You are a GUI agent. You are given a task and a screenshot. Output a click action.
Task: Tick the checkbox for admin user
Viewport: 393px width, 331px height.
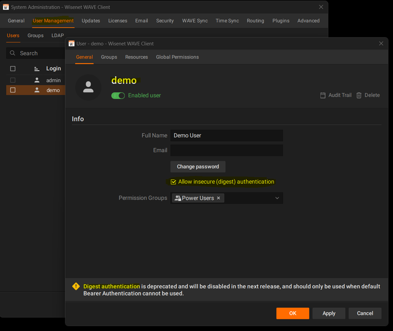13,80
